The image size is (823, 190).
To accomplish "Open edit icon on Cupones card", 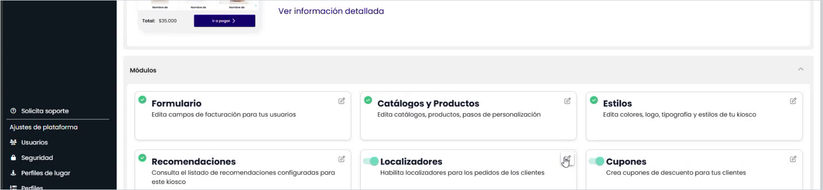I will tap(793, 159).
